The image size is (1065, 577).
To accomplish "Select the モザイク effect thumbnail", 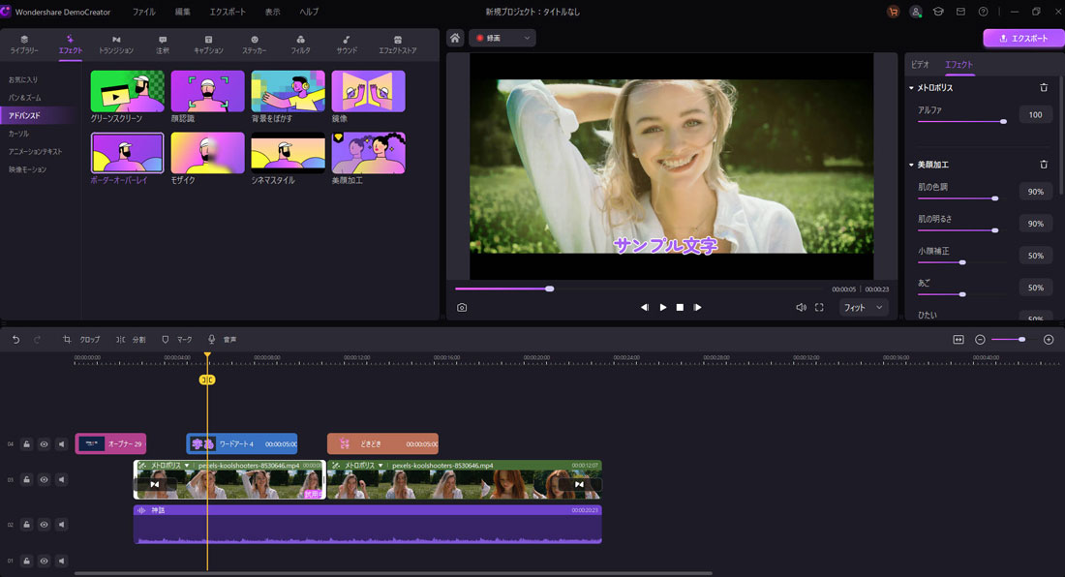I will [x=207, y=153].
